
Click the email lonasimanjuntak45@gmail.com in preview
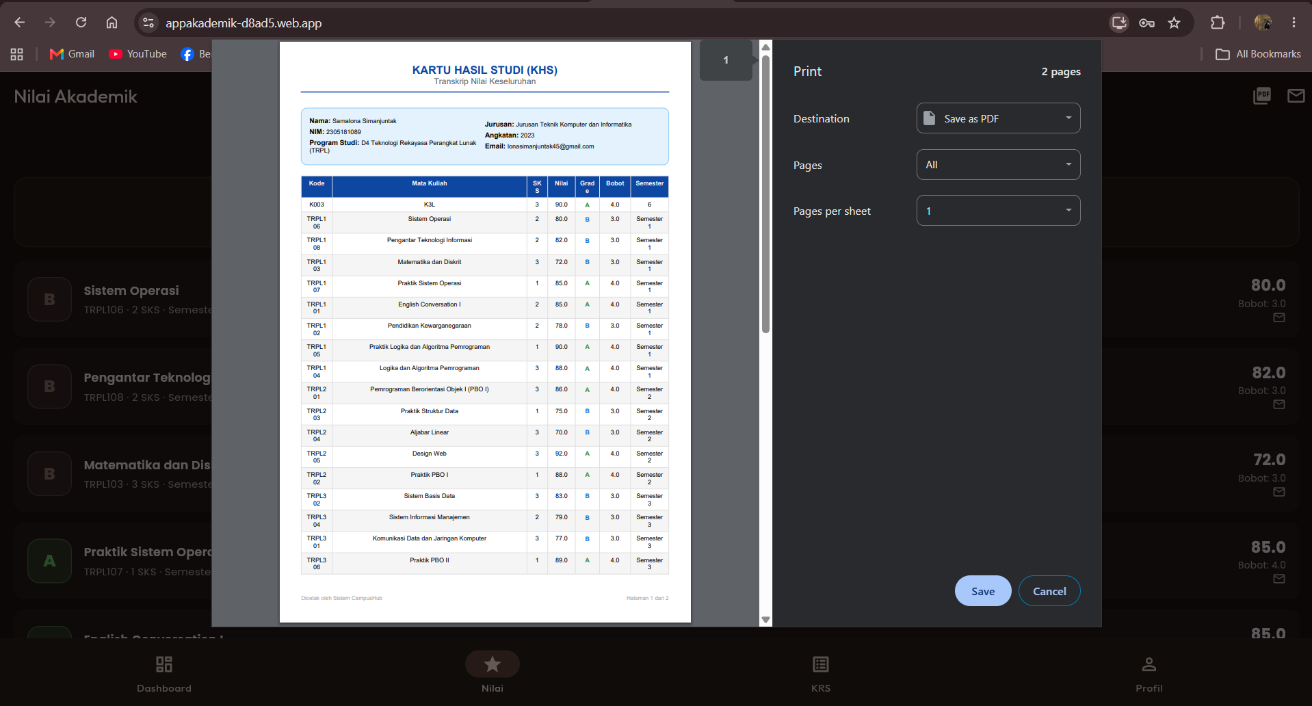(551, 146)
